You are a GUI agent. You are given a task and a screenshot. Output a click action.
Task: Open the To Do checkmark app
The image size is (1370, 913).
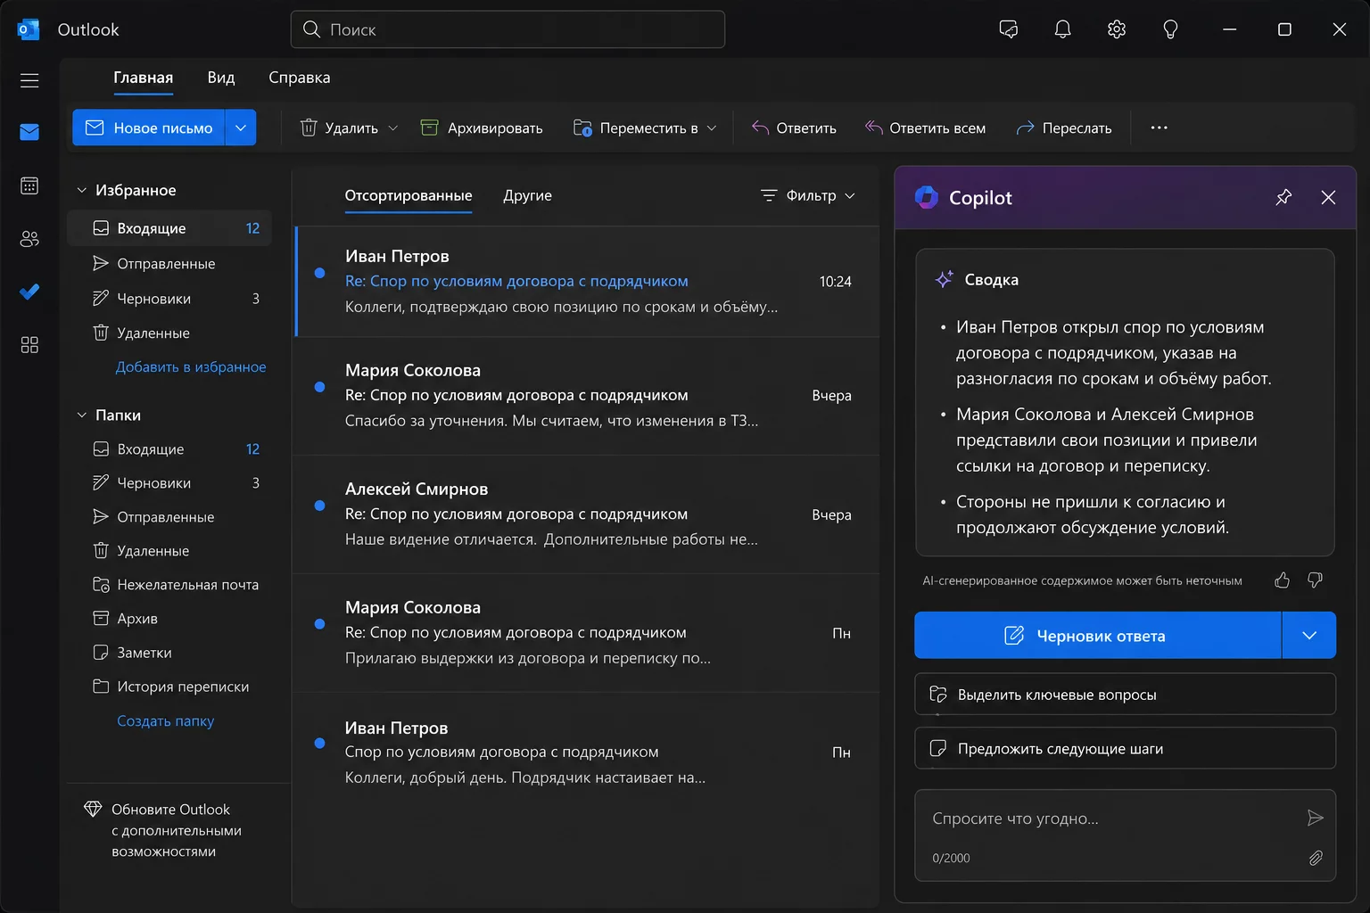point(29,292)
